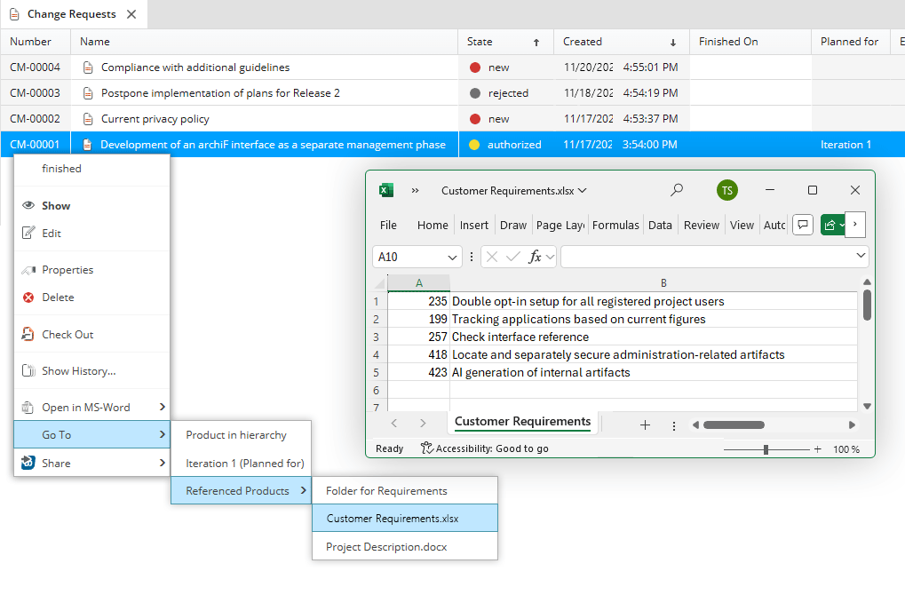Click the Excel app logo icon
Viewport: 905px width, 603px height.
click(386, 190)
